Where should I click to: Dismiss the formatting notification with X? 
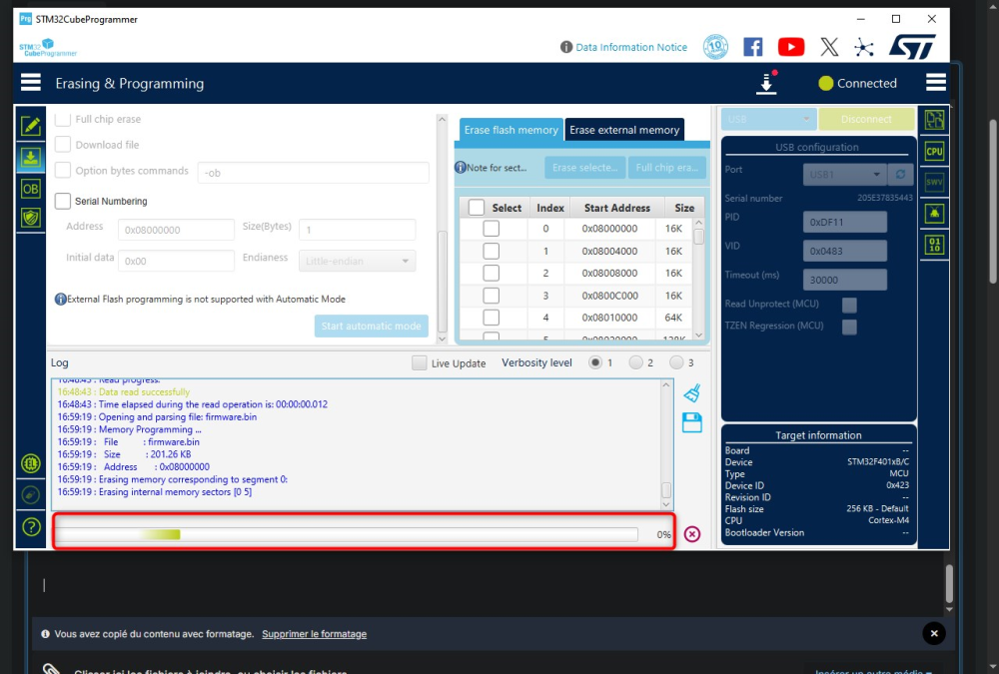pos(934,633)
